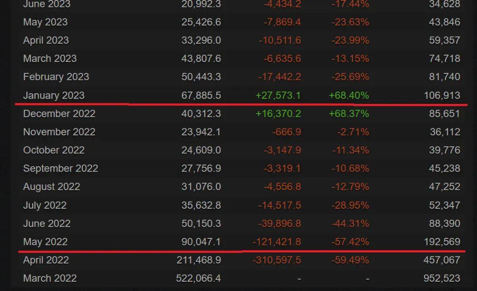Viewport: 477px width, 291px height.
Task: Click average players value 50,443.3
Action: [201, 77]
